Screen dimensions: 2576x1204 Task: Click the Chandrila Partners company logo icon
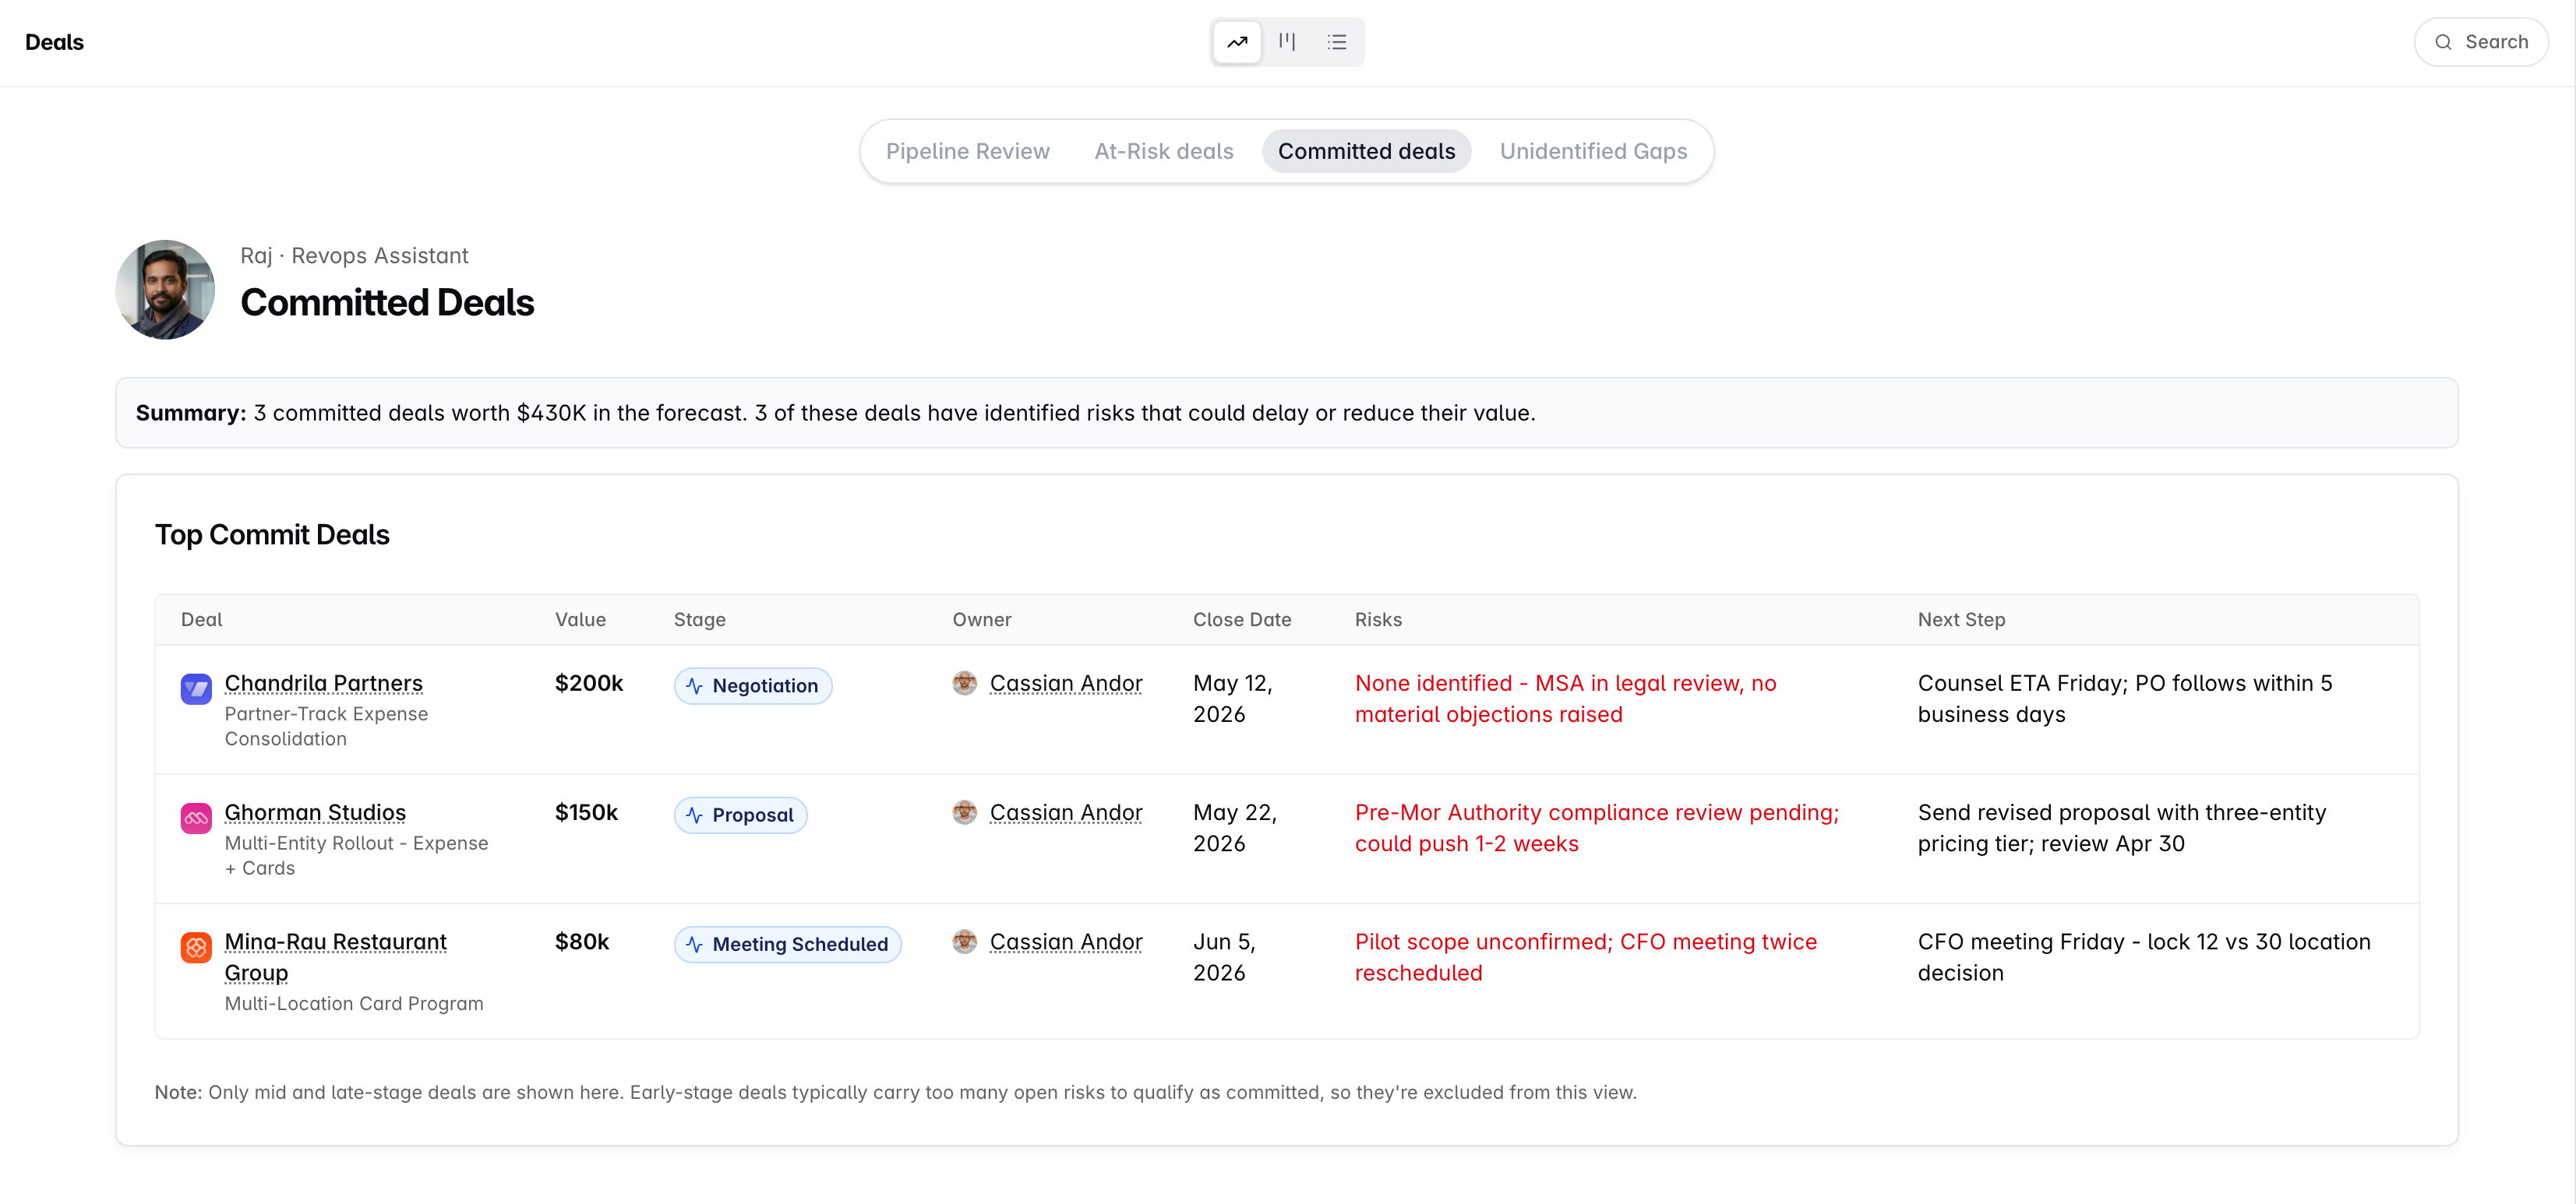(196, 688)
